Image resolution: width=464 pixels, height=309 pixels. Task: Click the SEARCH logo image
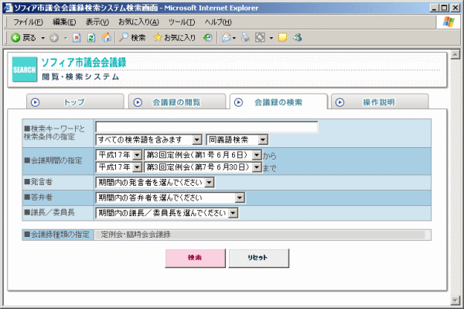25,70
